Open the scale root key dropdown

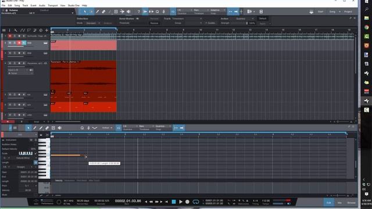tap(6, 158)
